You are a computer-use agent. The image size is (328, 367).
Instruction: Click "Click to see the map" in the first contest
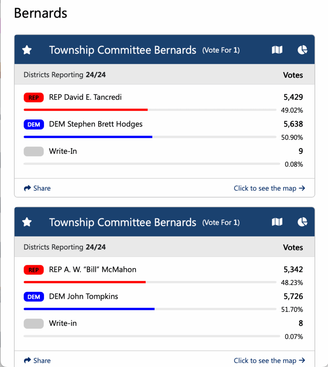click(x=269, y=188)
